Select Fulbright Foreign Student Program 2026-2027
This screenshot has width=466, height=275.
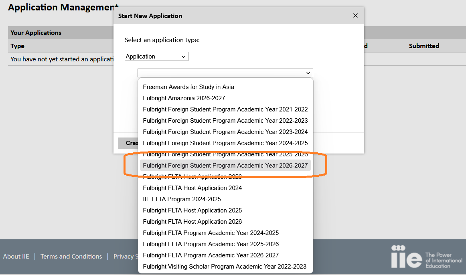[225, 166]
